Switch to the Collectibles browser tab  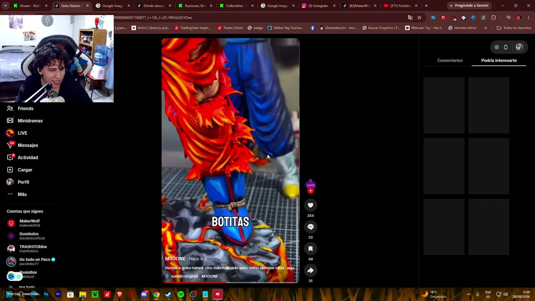[x=237, y=6]
